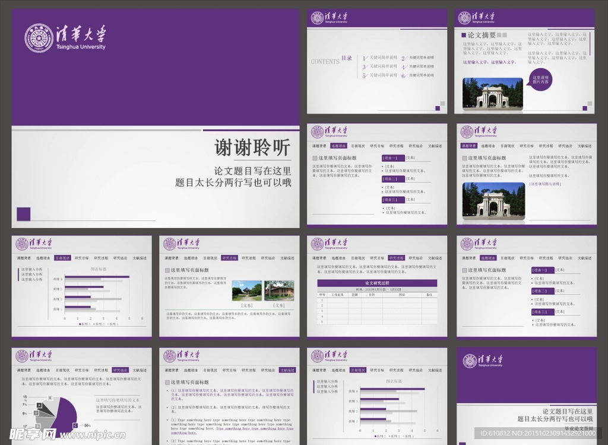Viewport: 608px width, 445px height.
Task: Click the subtitle 题目太长分两行写也可以哦 on the large slide
Action: point(233,183)
